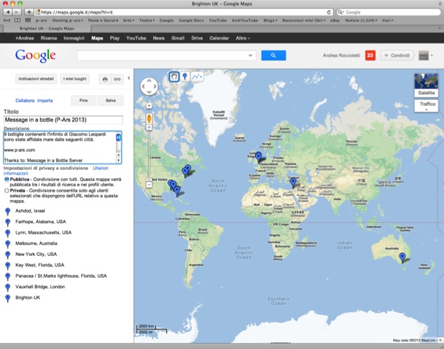This screenshot has width=444, height=349.
Task: Click the description box scrollbar thumb
Action: pos(118,137)
